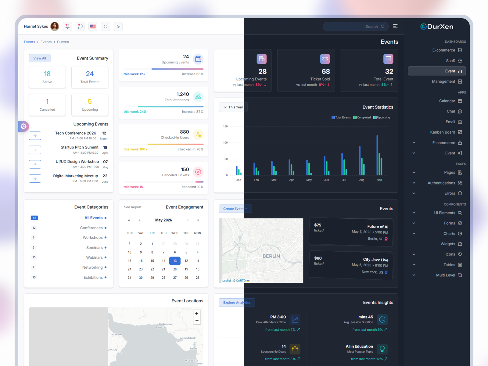
Task: Click Events breadcrumb link
Action: [x=30, y=42]
